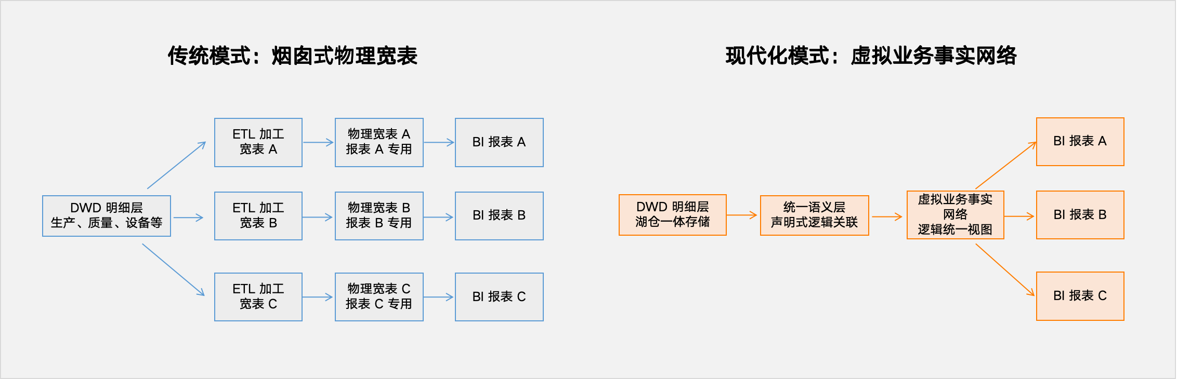
Task: Click the orange DWD 明细层 湖仓一体存储 box
Action: click(x=673, y=215)
